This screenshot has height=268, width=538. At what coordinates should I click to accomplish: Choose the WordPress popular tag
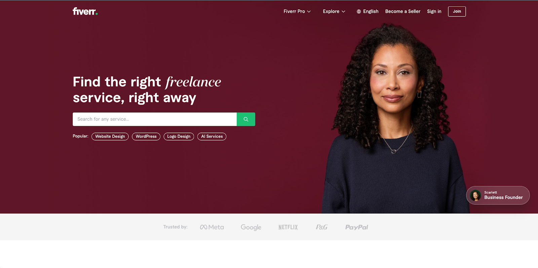pos(146,137)
